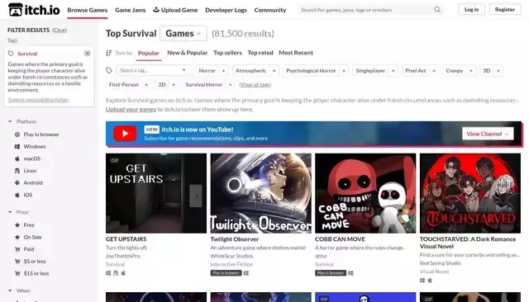Screen dimensions: 529x302
Task: Add Pixel Art tag with its plus icon
Action: pyautogui.click(x=434, y=71)
